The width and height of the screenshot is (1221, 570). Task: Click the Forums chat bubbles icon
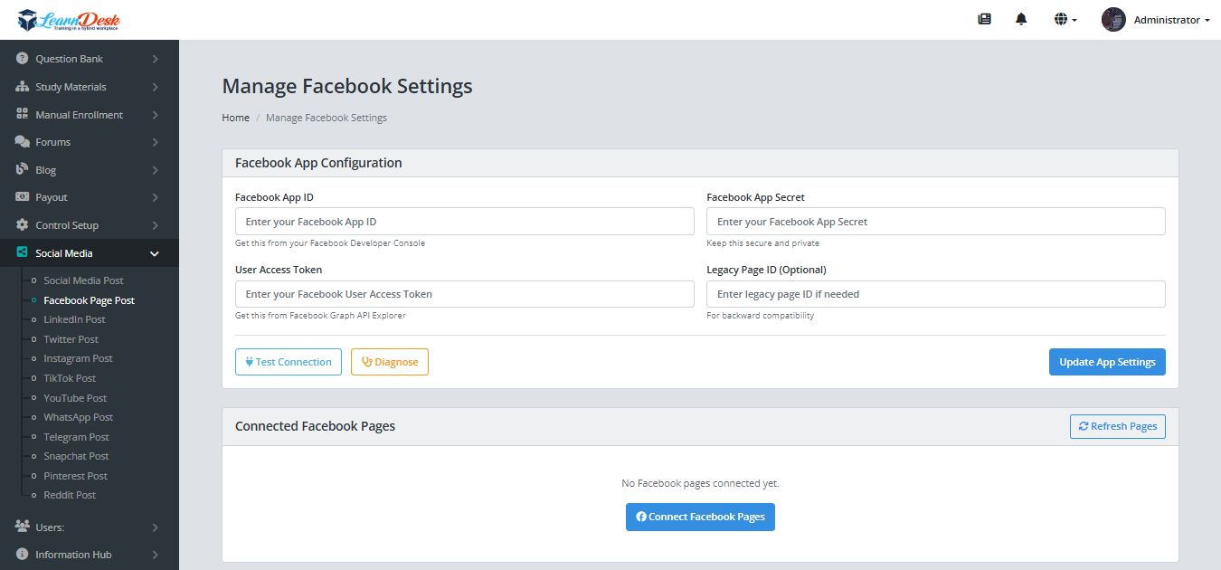click(x=23, y=142)
